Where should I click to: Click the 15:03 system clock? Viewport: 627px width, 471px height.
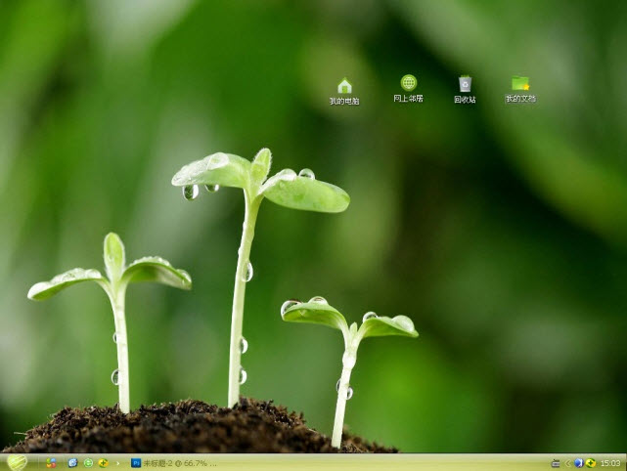click(610, 463)
